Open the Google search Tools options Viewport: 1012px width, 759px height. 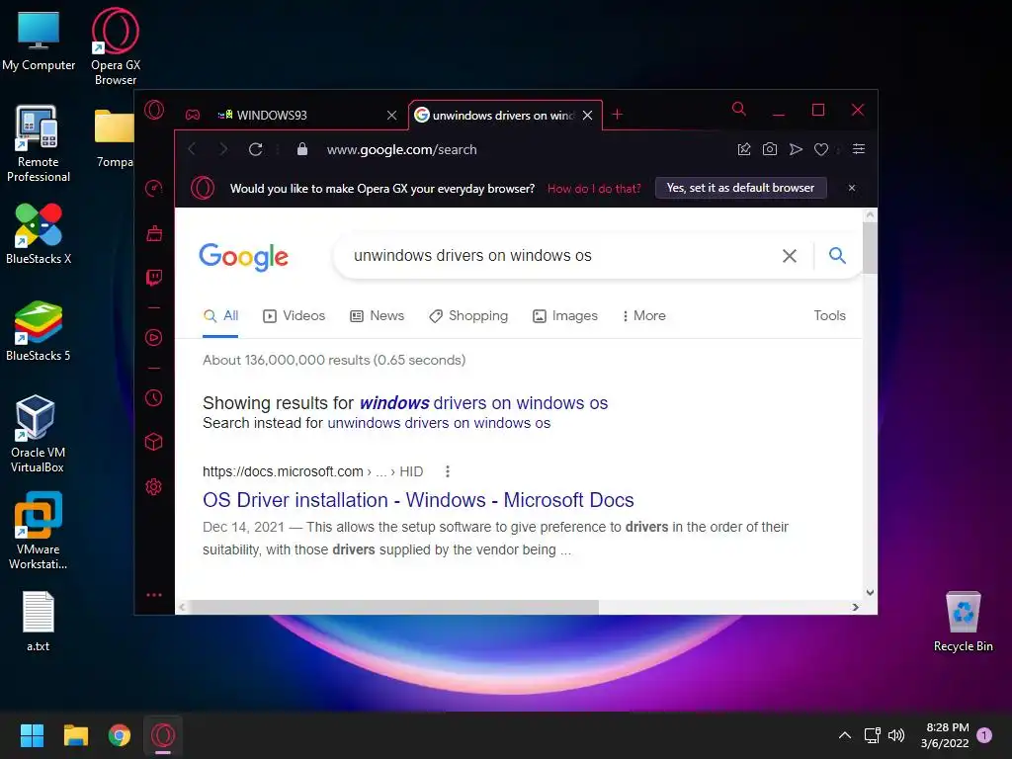[829, 315]
